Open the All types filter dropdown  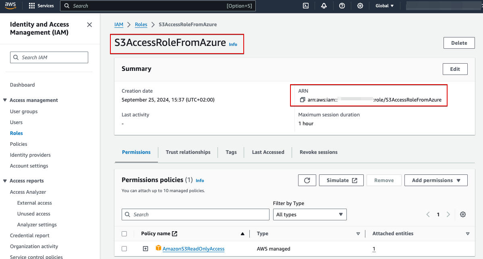tap(309, 214)
